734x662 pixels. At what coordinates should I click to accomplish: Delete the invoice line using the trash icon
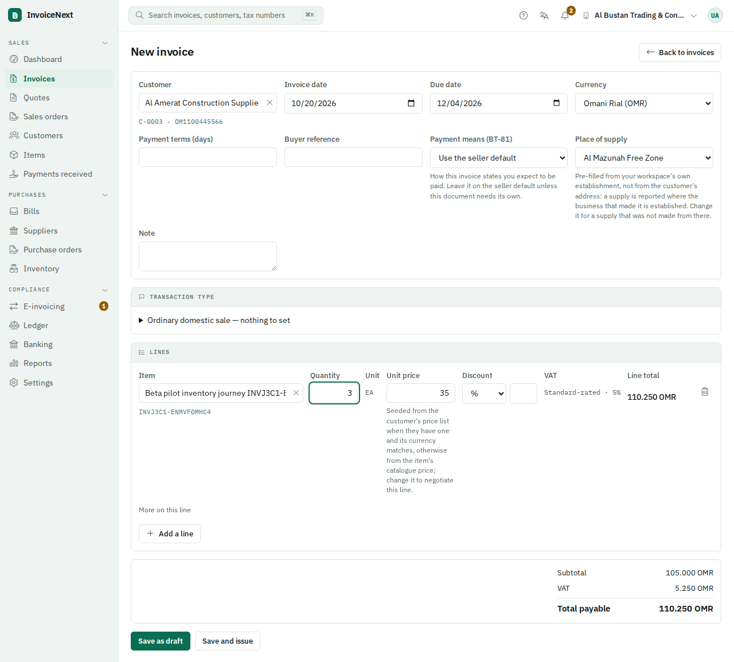click(x=705, y=392)
